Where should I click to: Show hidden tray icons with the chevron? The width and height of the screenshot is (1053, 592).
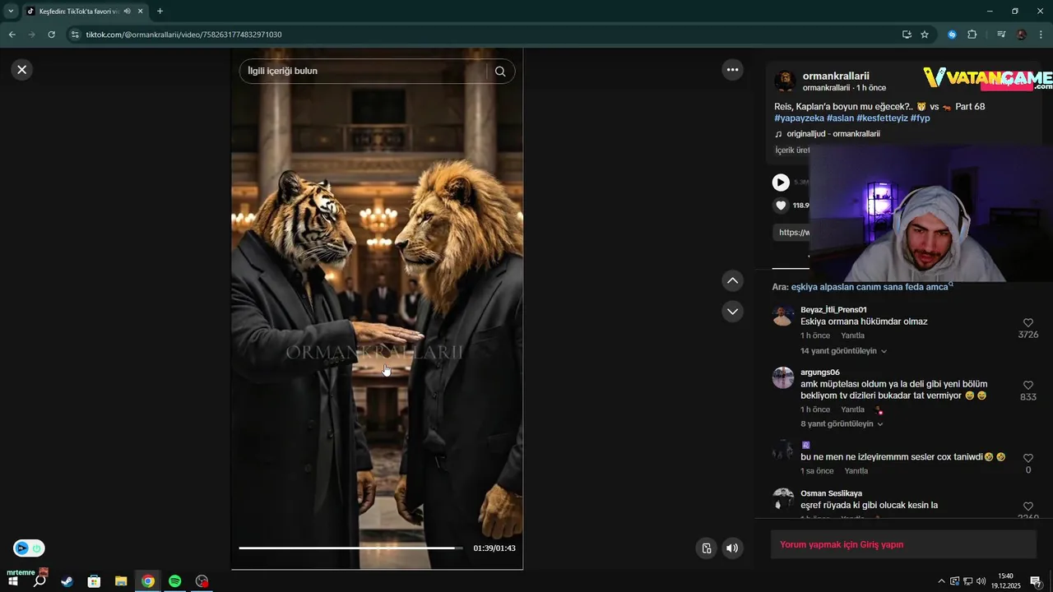coord(941,581)
